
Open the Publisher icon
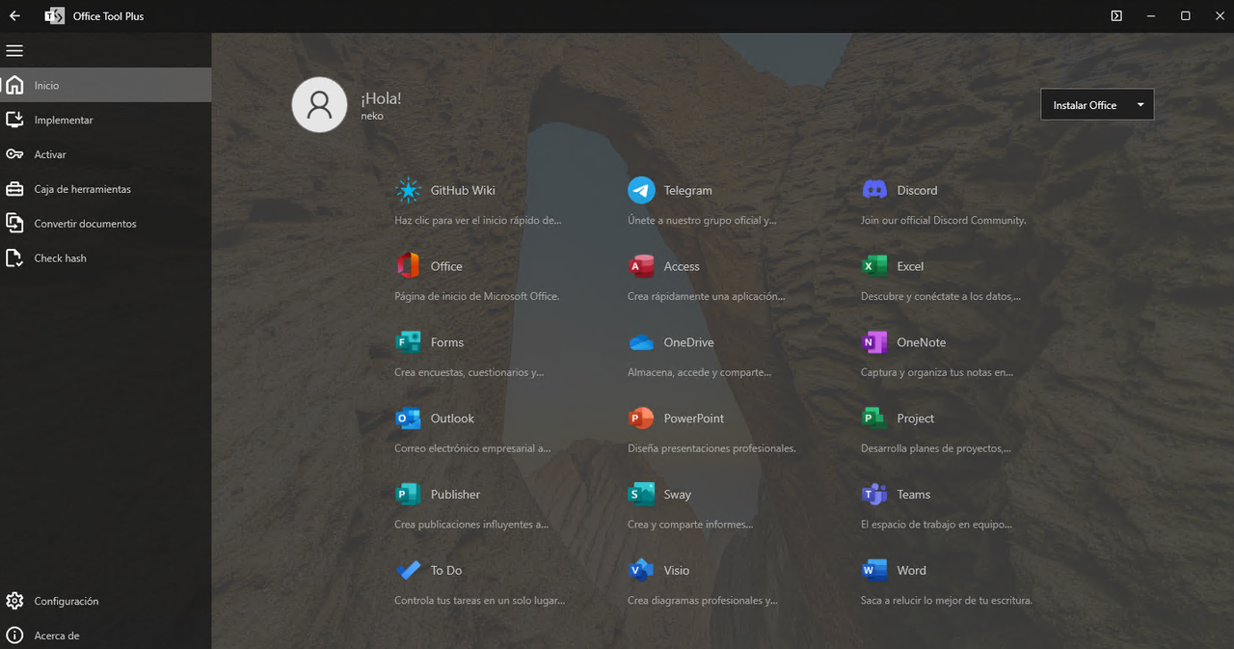[x=409, y=494]
